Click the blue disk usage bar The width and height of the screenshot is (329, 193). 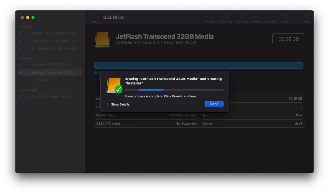pos(199,65)
